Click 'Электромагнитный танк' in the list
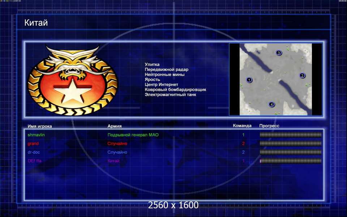 click(x=170, y=94)
